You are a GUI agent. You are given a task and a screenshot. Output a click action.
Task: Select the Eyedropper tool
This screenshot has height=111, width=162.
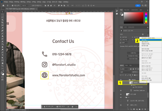(x=2, y=28)
